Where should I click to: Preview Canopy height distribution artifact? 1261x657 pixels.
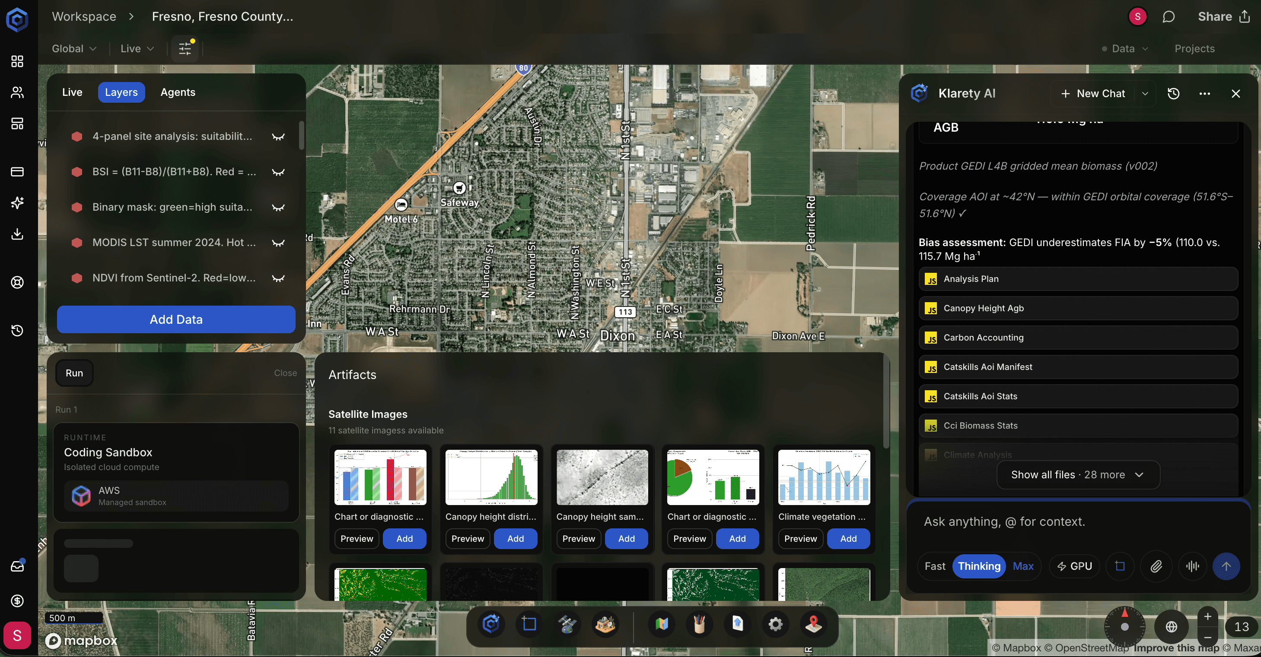[x=468, y=538]
